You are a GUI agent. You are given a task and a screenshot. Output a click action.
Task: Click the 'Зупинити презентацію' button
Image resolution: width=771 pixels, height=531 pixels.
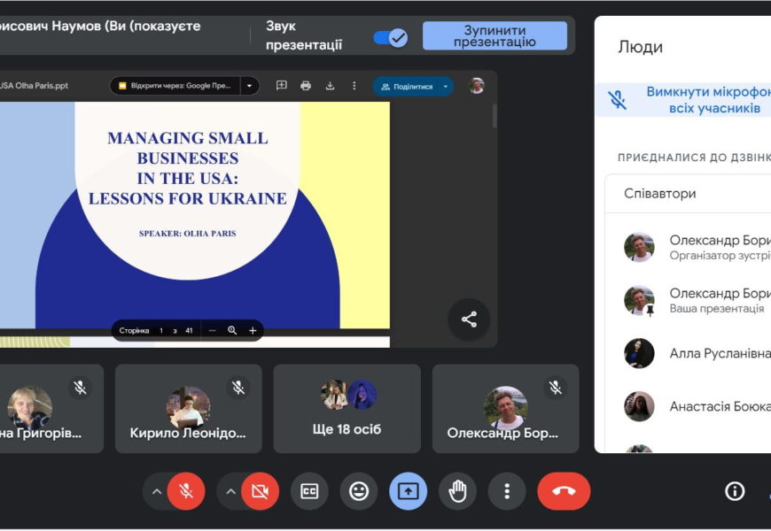tap(495, 36)
